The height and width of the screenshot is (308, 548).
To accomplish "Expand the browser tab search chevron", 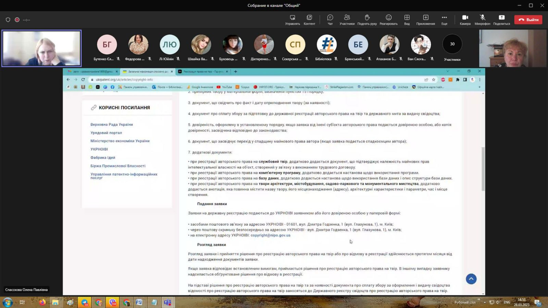I will pyautogui.click(x=448, y=71).
